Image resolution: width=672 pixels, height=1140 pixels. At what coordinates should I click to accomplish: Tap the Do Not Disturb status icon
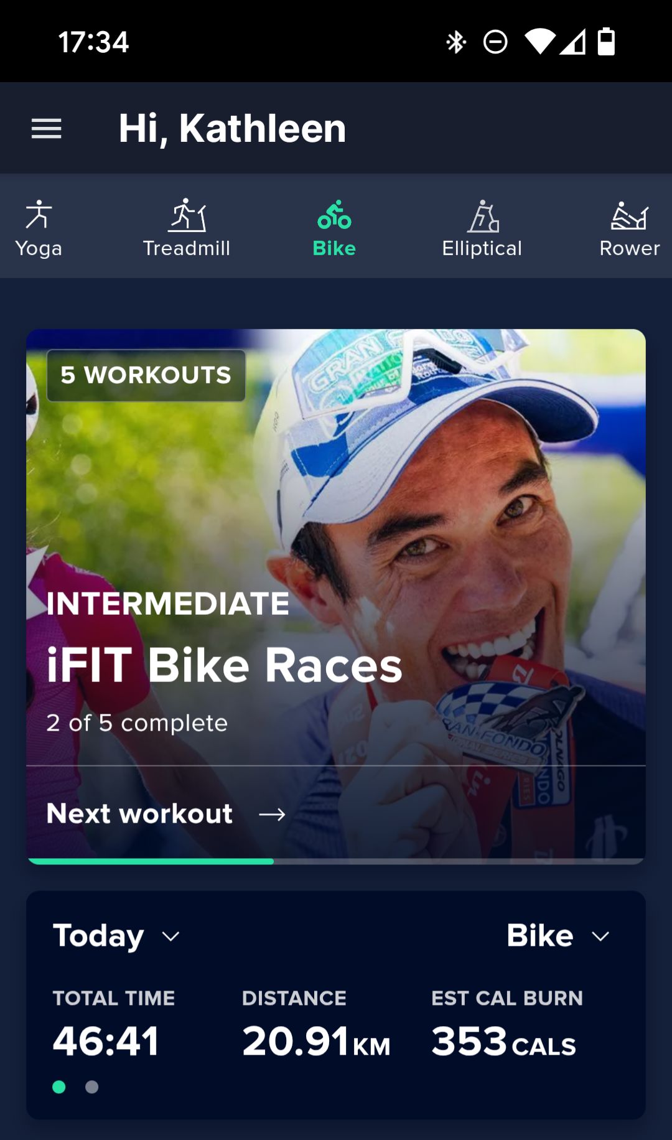click(495, 42)
